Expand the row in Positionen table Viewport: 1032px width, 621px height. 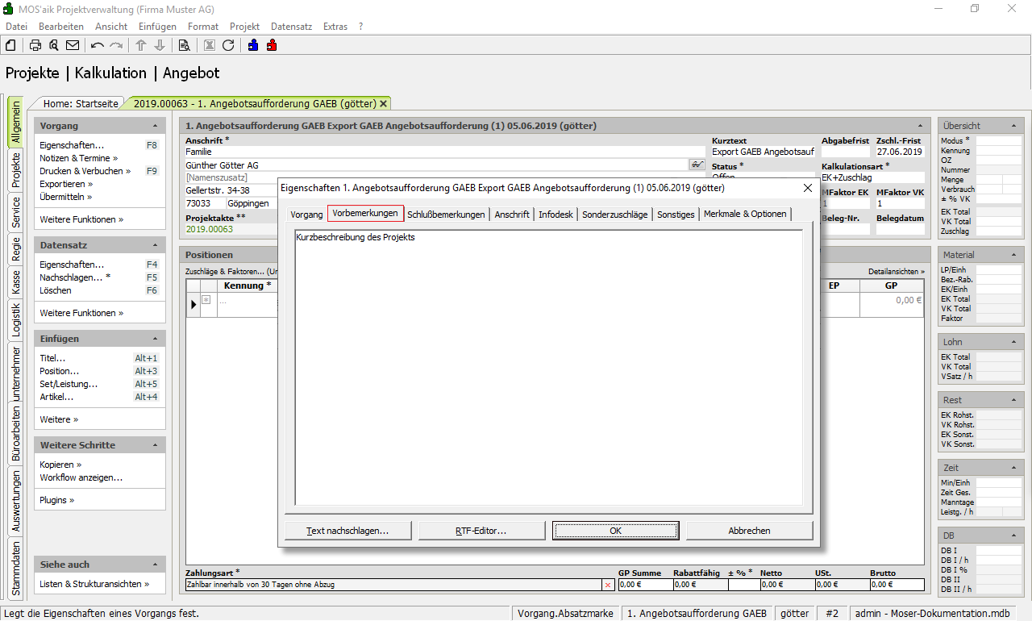coord(206,300)
